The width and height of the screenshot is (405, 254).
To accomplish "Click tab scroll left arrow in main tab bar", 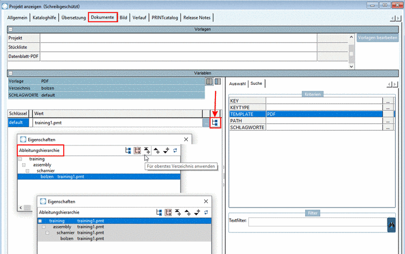I will coord(393,18).
